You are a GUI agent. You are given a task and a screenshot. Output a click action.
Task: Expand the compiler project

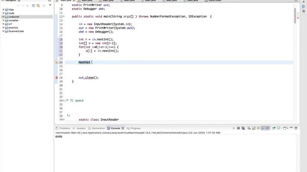[x=3, y=20]
